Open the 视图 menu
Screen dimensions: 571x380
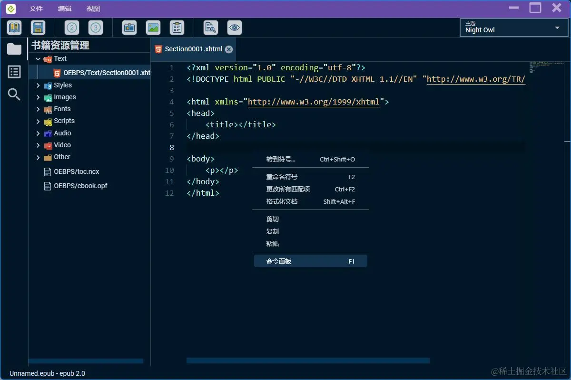pos(93,9)
